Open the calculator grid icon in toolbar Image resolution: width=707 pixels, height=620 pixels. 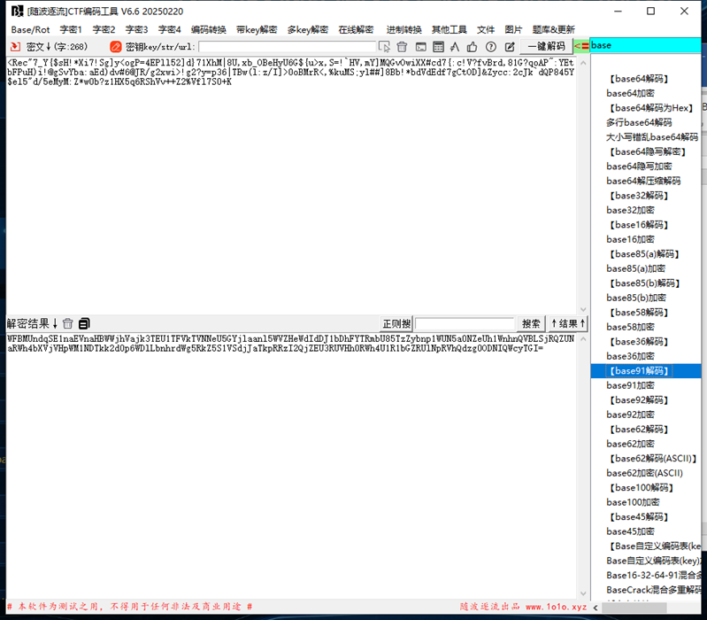click(x=437, y=46)
